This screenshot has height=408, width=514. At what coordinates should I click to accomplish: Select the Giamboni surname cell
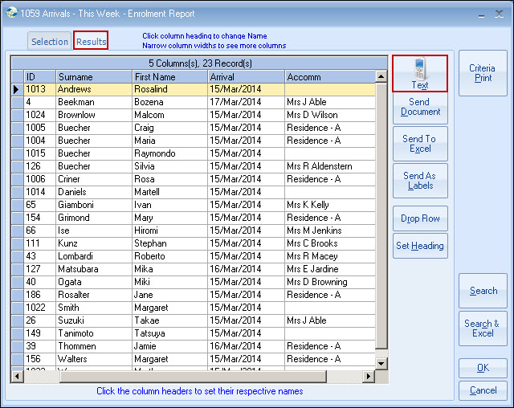click(94, 205)
